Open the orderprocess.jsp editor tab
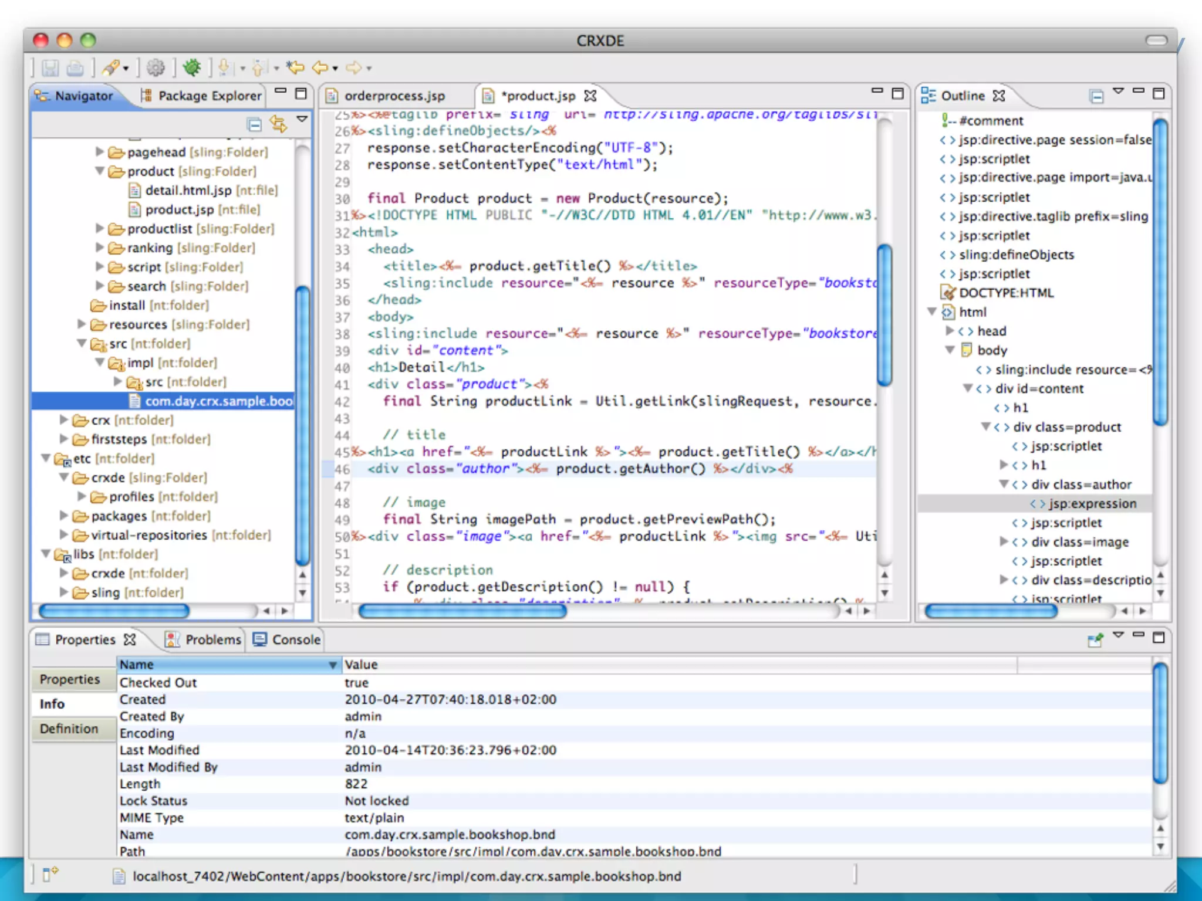Screen dimensions: 1202x901 pyautogui.click(x=394, y=96)
